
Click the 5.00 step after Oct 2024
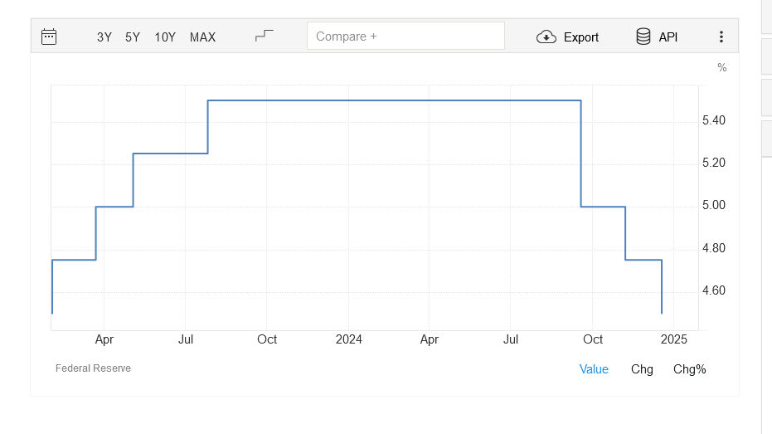pyautogui.click(x=603, y=207)
